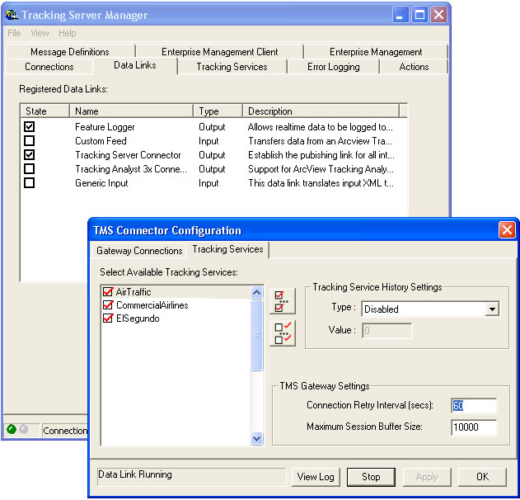This screenshot has width=520, height=500.
Task: Select the Generic Input row name
Action: coord(101,183)
